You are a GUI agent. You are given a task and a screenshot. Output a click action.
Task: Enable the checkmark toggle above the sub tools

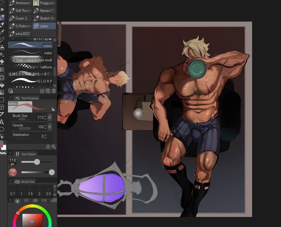pyautogui.click(x=10, y=91)
